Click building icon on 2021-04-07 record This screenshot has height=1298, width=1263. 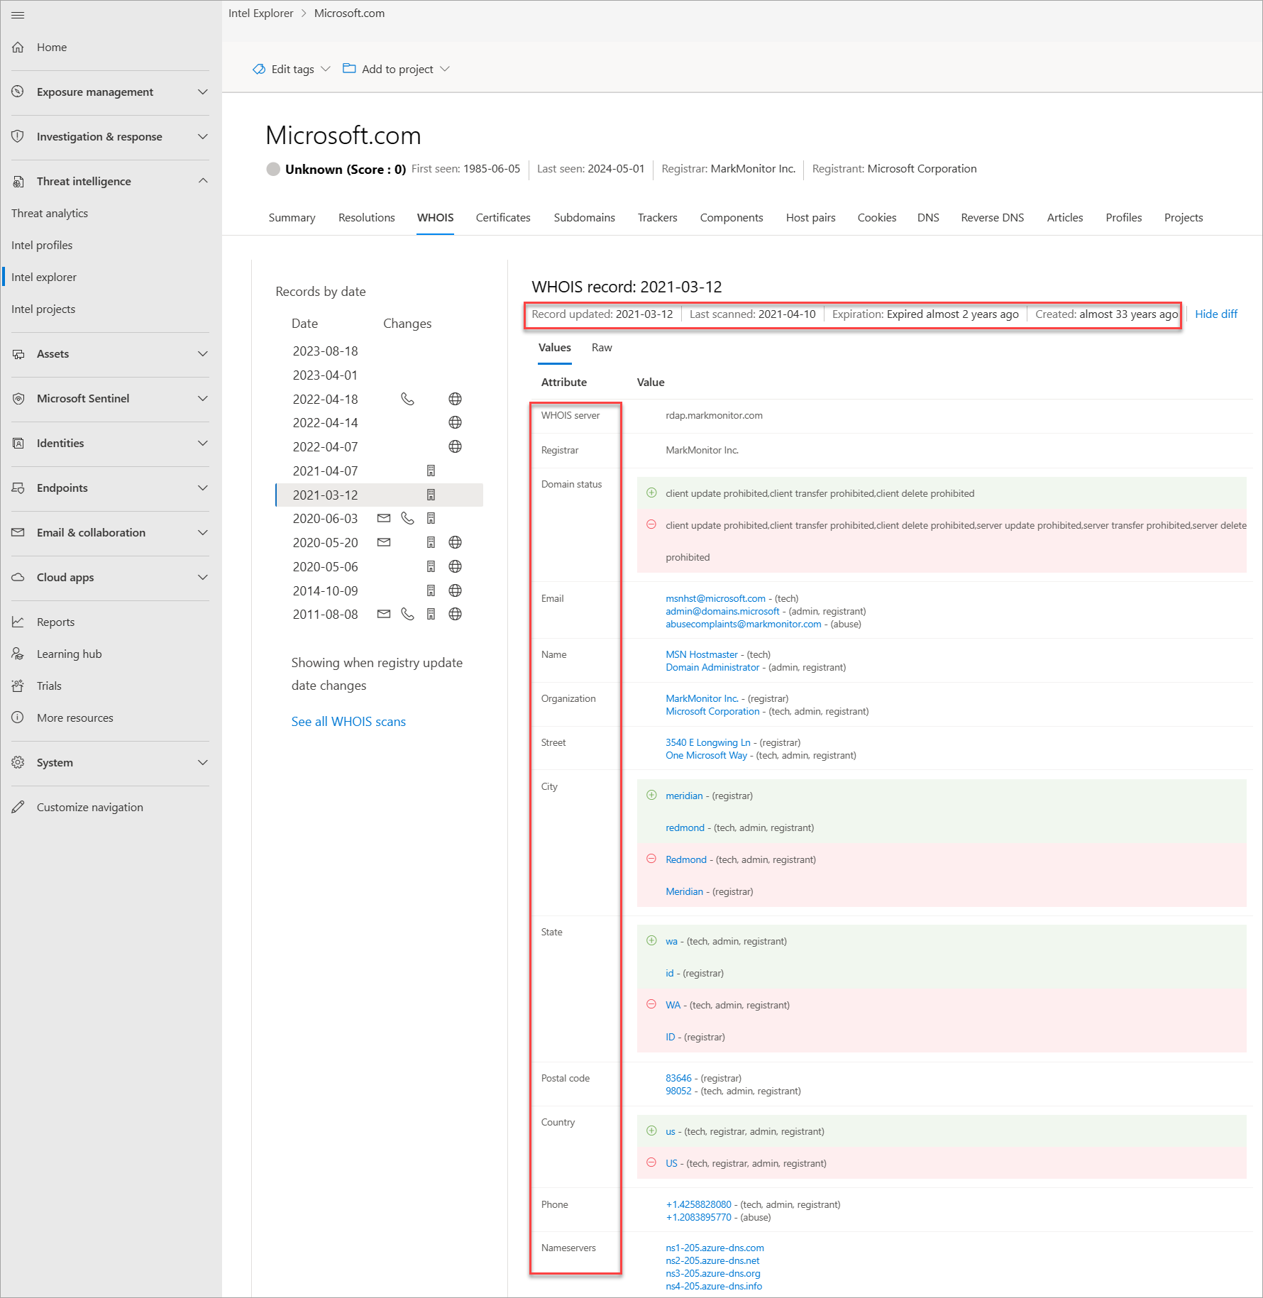431,471
